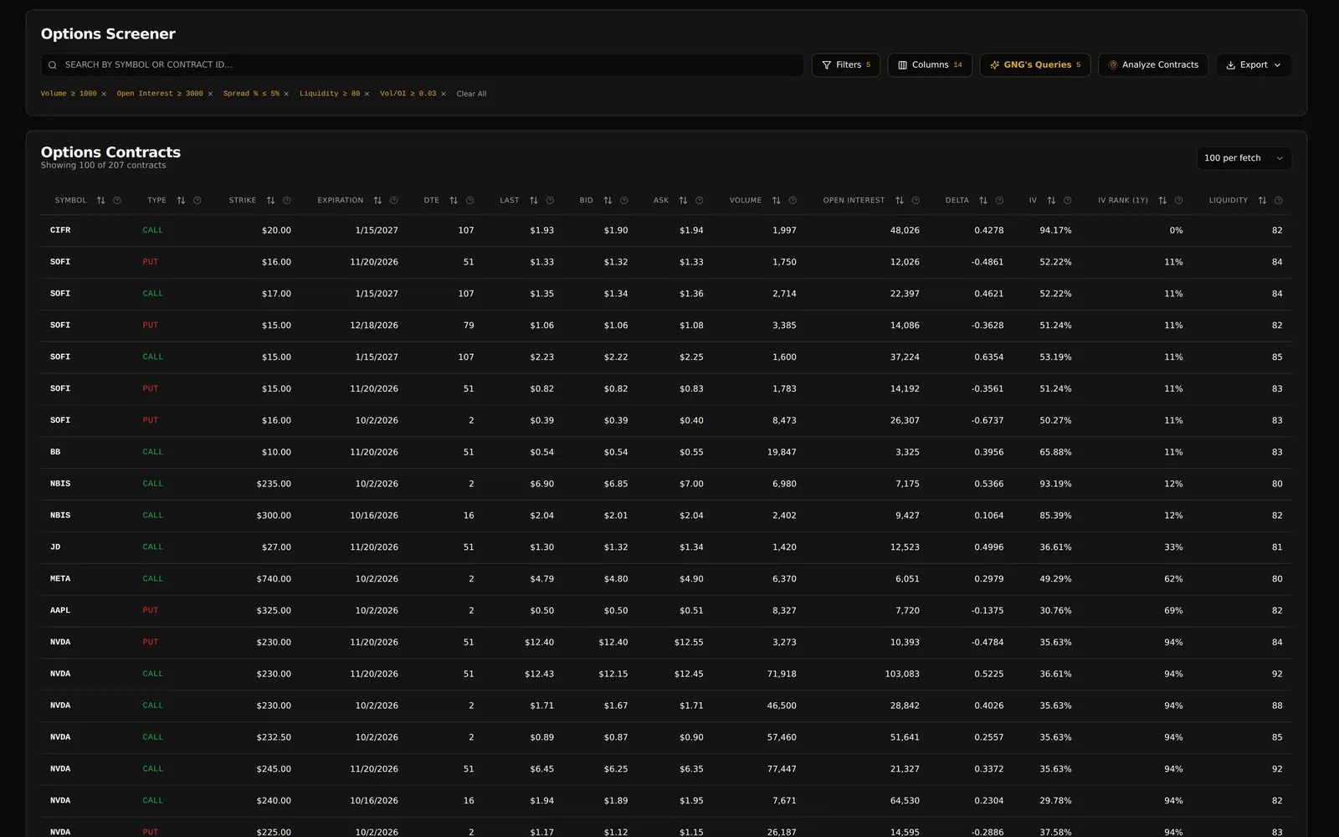The height and width of the screenshot is (837, 1339).
Task: Remove Liquidity ≥ 80 filter chip
Action: 367,94
